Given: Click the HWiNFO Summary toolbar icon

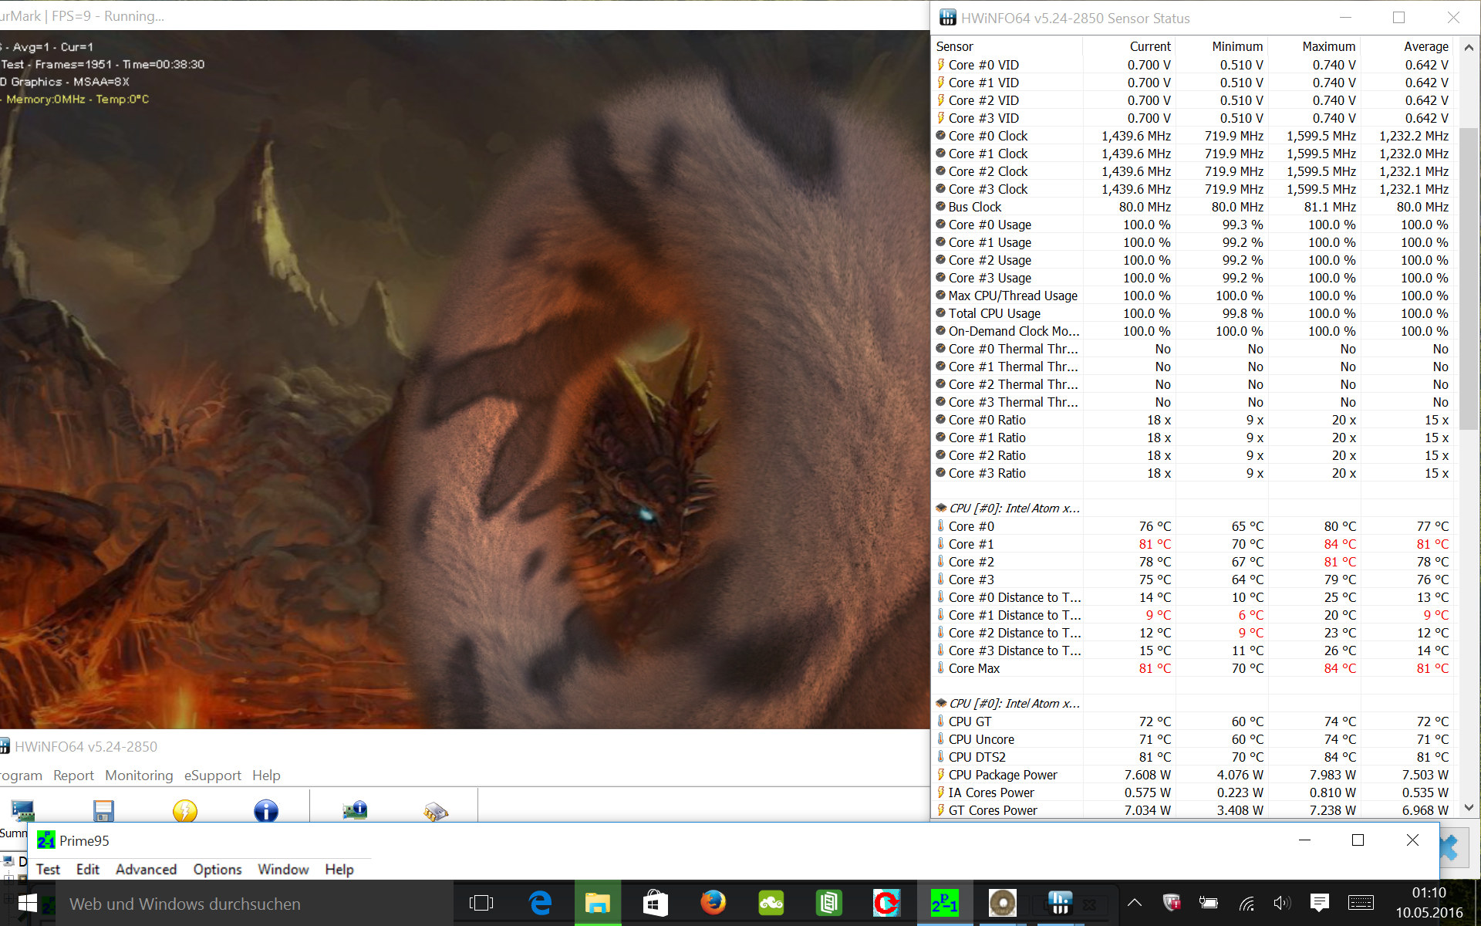Looking at the screenshot, I should (x=22, y=811).
